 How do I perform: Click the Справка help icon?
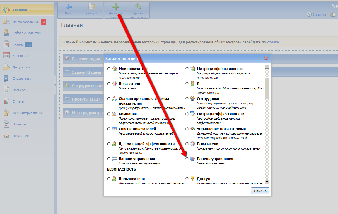click(309, 14)
